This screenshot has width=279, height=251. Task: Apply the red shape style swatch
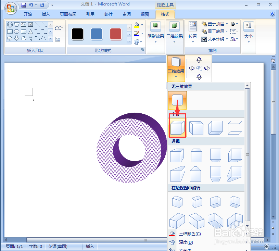click(116, 34)
